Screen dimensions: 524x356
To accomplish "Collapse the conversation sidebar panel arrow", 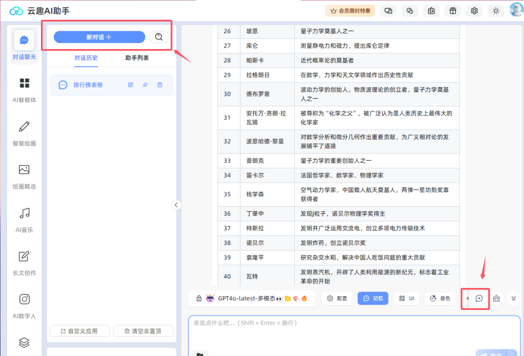I will point(176,205).
